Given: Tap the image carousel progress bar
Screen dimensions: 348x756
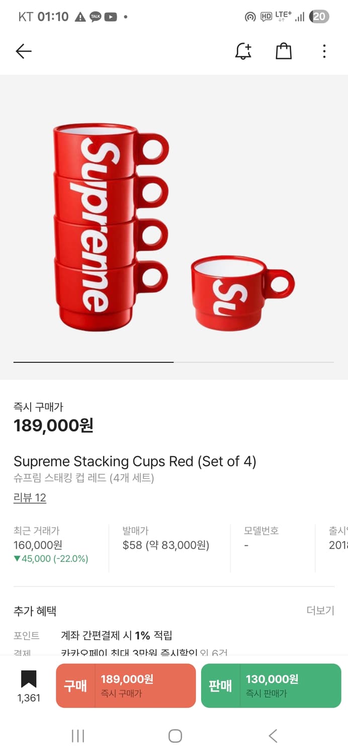Looking at the screenshot, I should 173,362.
